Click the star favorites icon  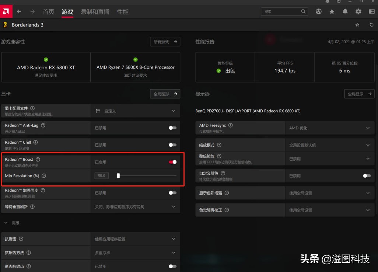332,11
